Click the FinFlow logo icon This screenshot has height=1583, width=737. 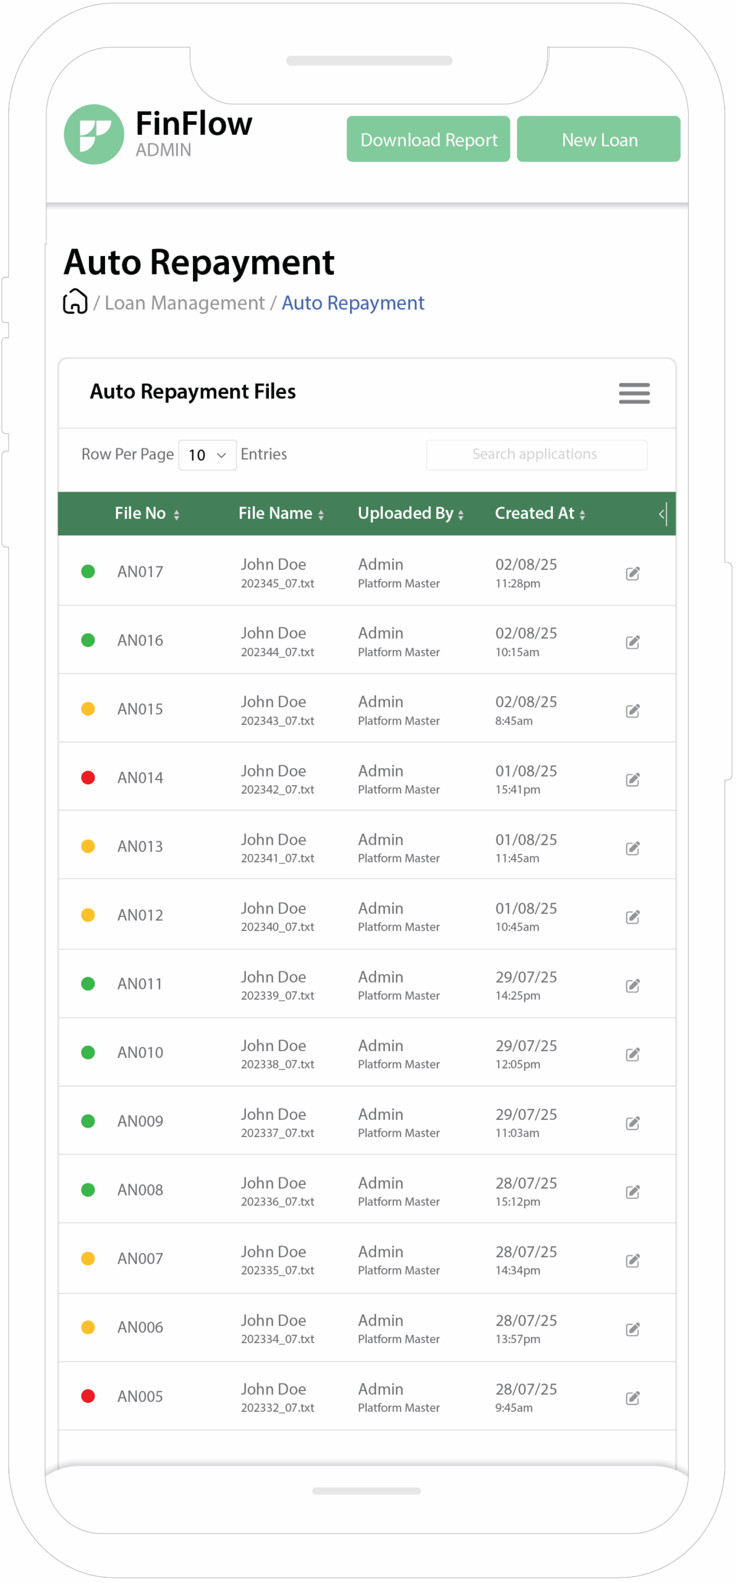(94, 134)
